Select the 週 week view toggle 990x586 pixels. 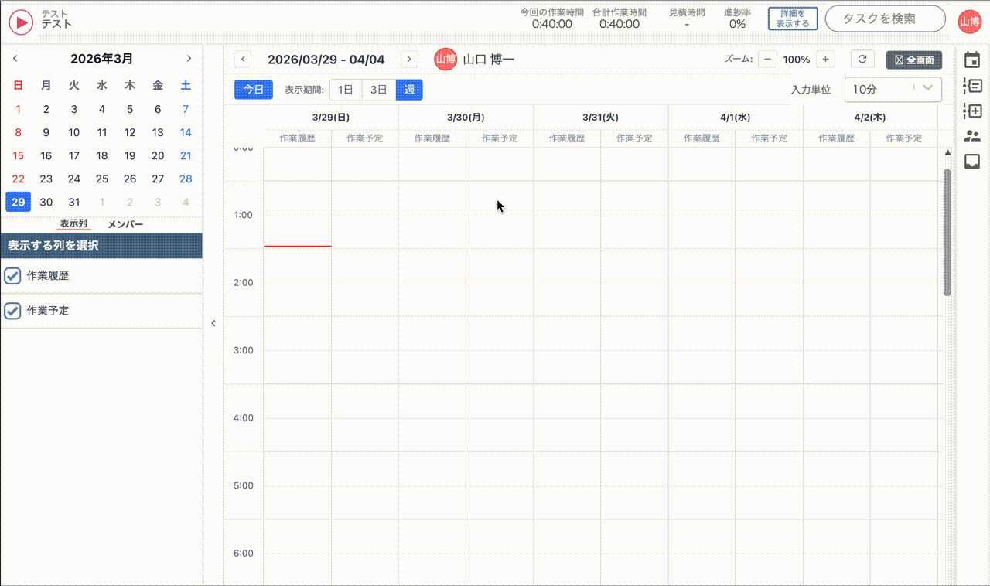[408, 90]
